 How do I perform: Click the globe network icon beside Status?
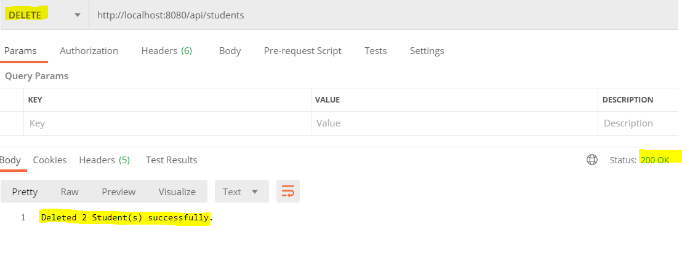(592, 160)
